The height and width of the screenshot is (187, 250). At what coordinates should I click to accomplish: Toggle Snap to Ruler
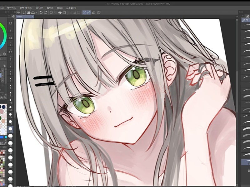click(x=84, y=12)
